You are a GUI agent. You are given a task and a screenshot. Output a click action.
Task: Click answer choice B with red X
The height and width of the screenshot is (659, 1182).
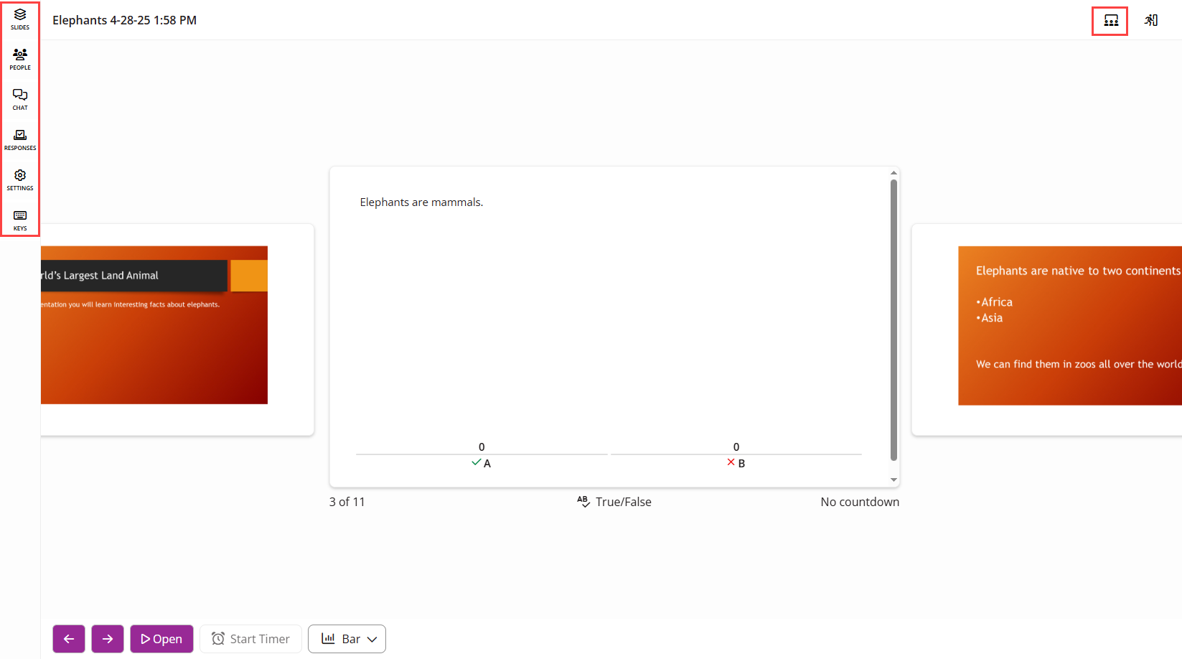[736, 463]
